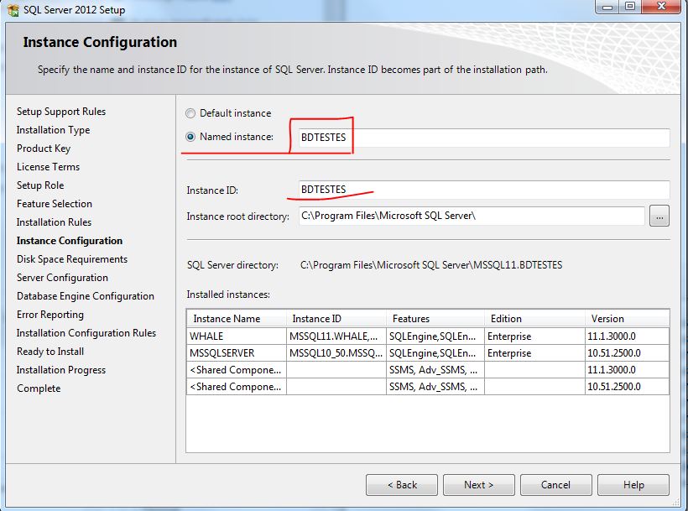The image size is (688, 511).
Task: Click the MSSQL11.WHALE instance ID cell
Action: click(x=336, y=336)
